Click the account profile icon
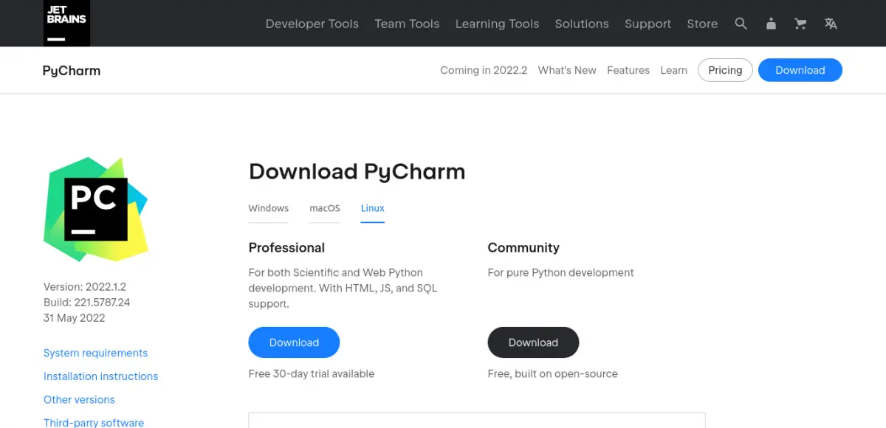Screen dimensions: 886x428 click(x=771, y=24)
